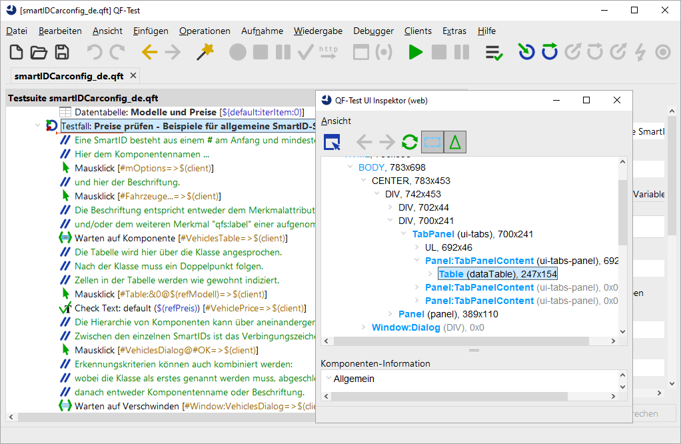The width and height of the screenshot is (681, 444).
Task: Select the Panel:TabPanelContent 692 row
Action: click(x=522, y=261)
